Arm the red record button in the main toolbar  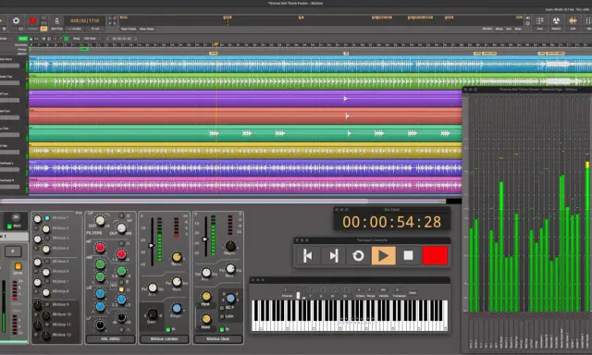(32, 20)
